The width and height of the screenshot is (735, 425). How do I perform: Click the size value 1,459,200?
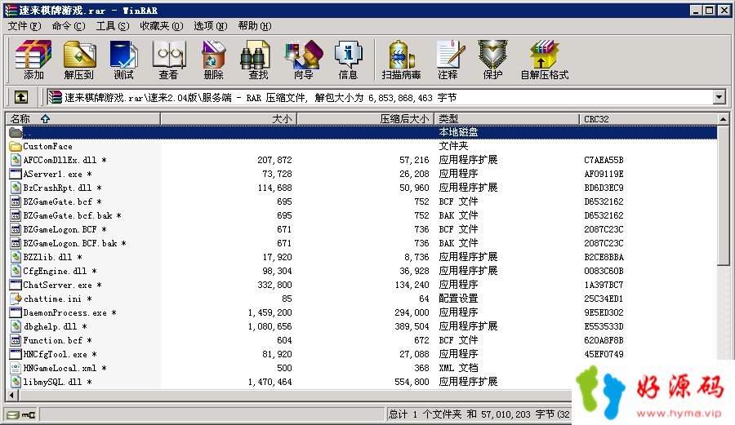tap(270, 312)
